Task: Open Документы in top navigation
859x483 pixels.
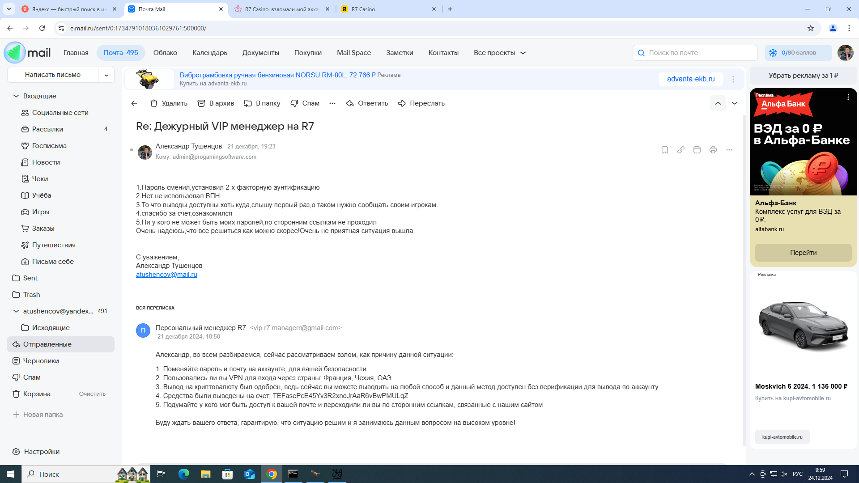Action: pyautogui.click(x=261, y=53)
